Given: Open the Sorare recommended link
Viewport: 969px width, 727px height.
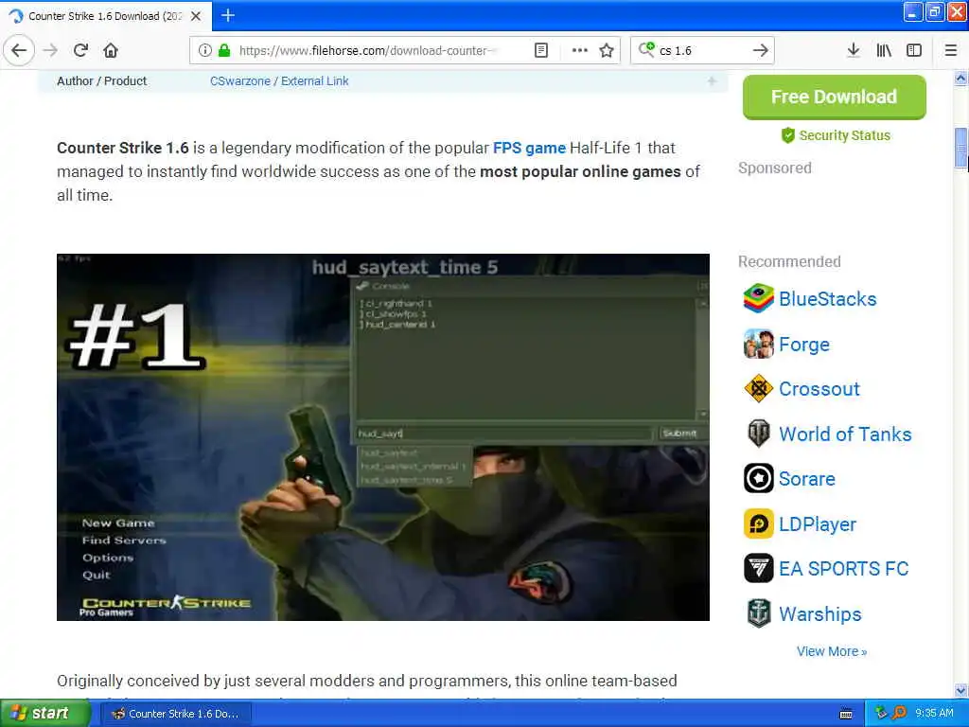Looking at the screenshot, I should click(806, 479).
